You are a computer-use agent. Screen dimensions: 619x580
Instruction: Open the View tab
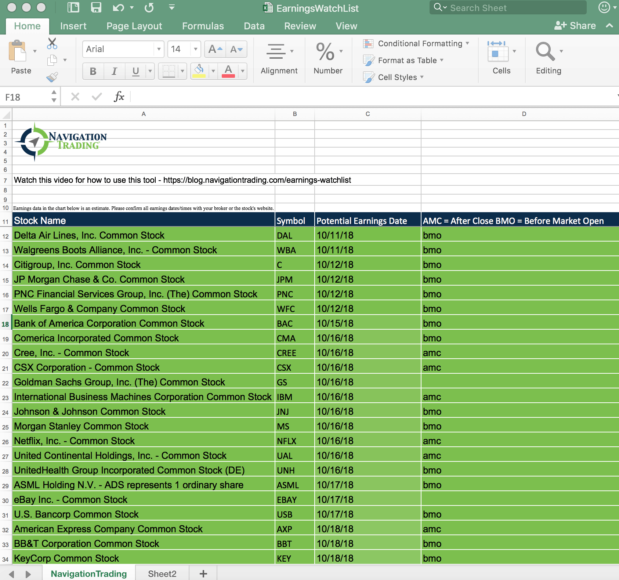coord(346,26)
